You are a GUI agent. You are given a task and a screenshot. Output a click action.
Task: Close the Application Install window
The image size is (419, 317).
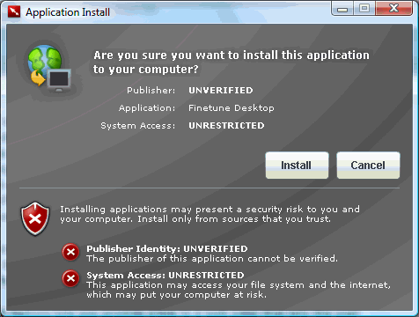393,9
